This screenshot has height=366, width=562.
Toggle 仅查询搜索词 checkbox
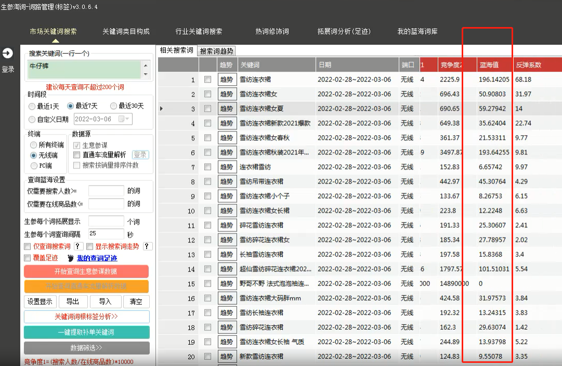(x=27, y=246)
